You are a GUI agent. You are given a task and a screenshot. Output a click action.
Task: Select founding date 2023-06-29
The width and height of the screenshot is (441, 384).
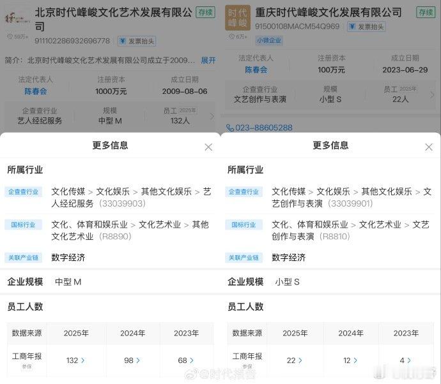pos(405,70)
